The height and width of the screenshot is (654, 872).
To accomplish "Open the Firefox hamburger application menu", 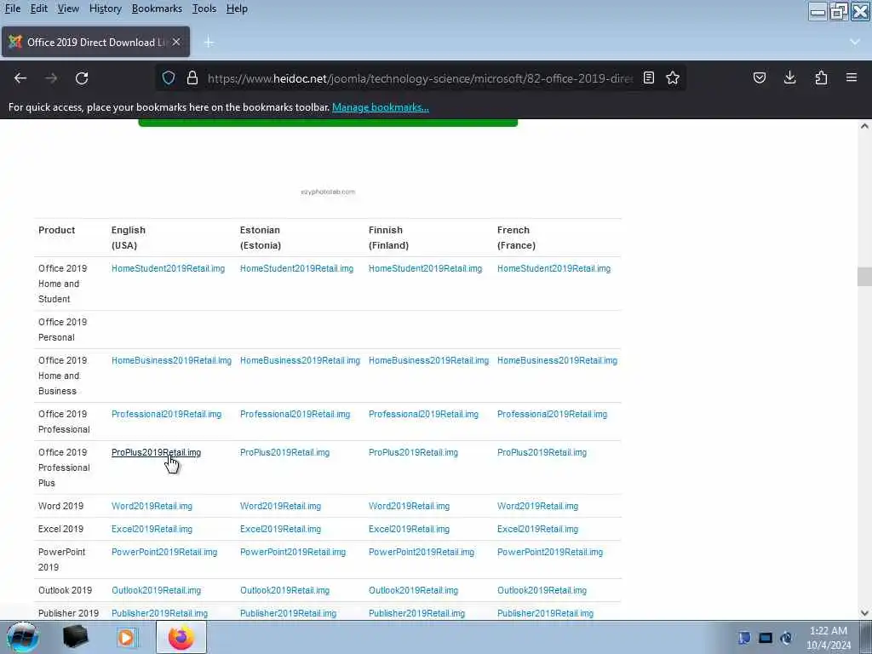I will 852,77.
